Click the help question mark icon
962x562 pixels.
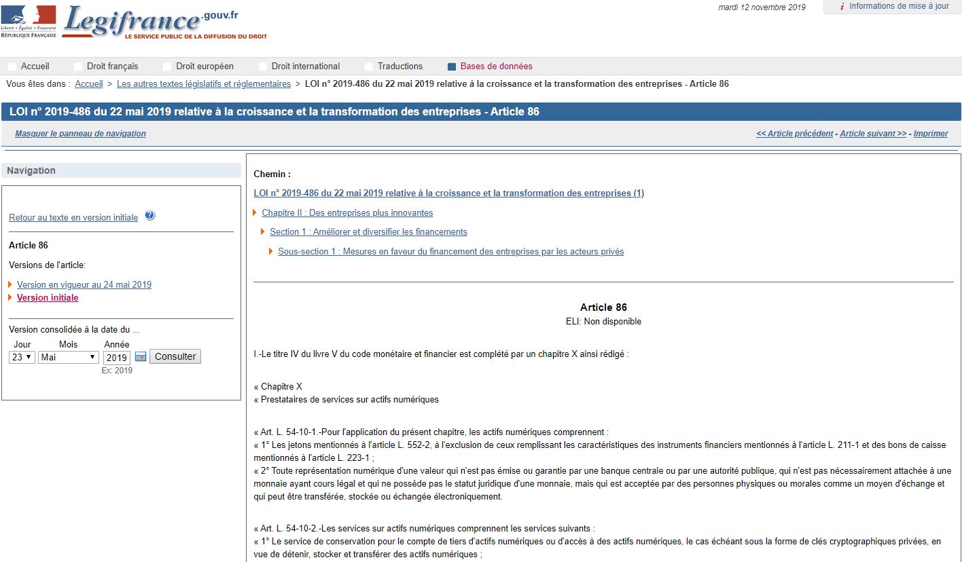(x=149, y=215)
